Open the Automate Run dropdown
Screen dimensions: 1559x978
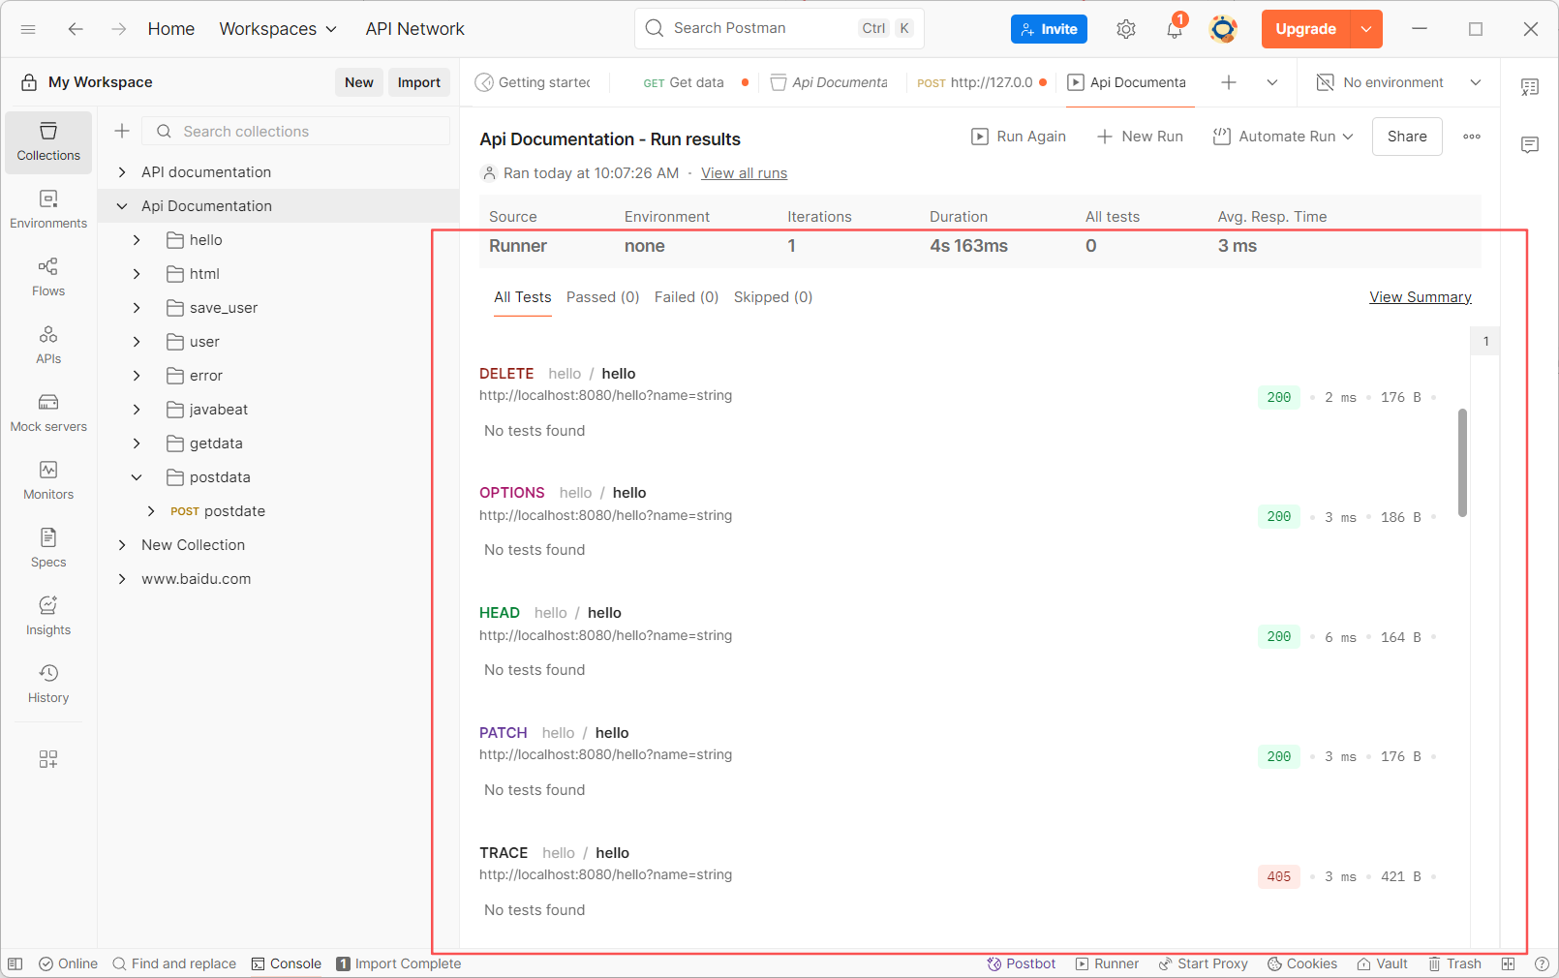(1283, 137)
